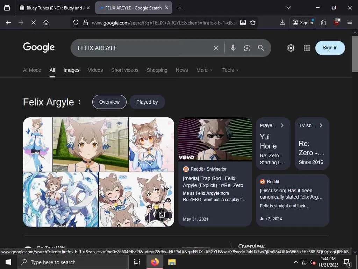Open Felix Argyle more options dots
This screenshot has width=358, height=269.
coord(80,102)
